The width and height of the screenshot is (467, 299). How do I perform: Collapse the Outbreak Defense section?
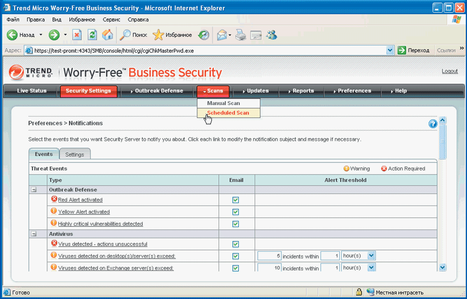pyautogui.click(x=34, y=190)
